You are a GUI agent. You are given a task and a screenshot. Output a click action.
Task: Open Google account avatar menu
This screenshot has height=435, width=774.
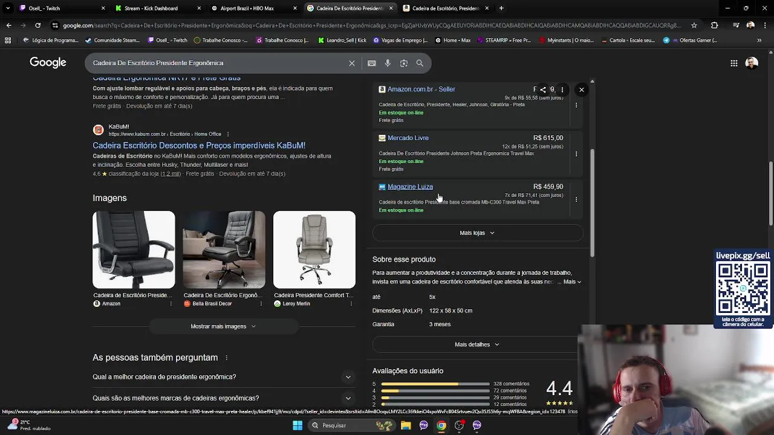coord(752,63)
